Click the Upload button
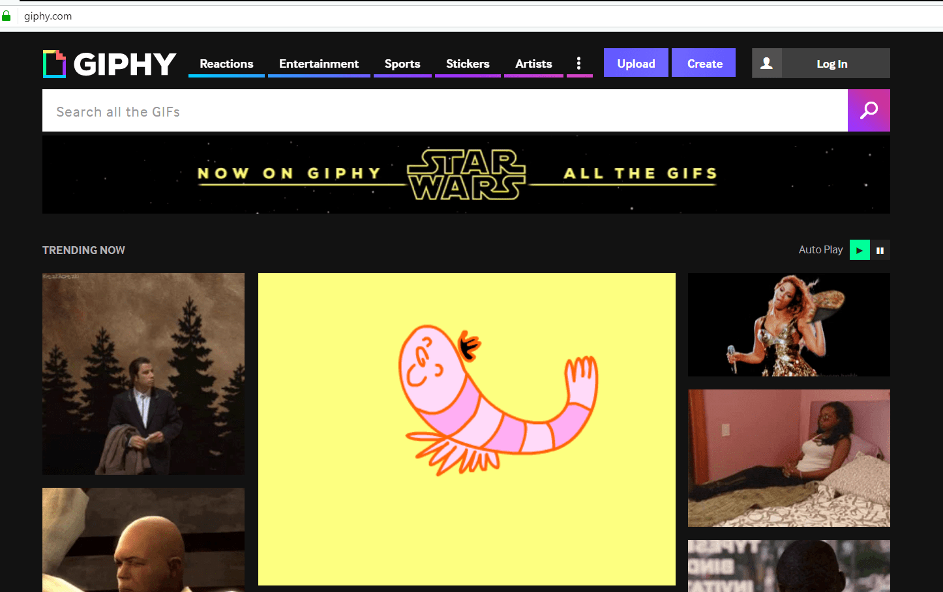The image size is (943, 592). pyautogui.click(x=636, y=63)
